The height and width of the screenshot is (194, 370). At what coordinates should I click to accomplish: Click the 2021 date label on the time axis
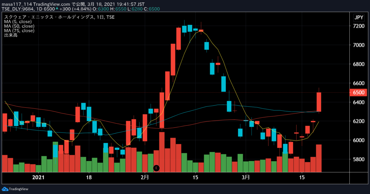pyautogui.click(x=38, y=177)
